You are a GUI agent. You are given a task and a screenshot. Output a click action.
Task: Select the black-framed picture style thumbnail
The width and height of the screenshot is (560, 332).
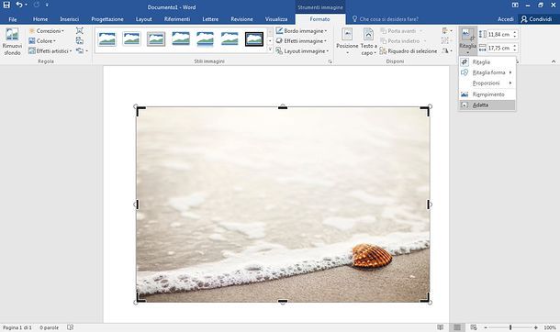(254, 39)
